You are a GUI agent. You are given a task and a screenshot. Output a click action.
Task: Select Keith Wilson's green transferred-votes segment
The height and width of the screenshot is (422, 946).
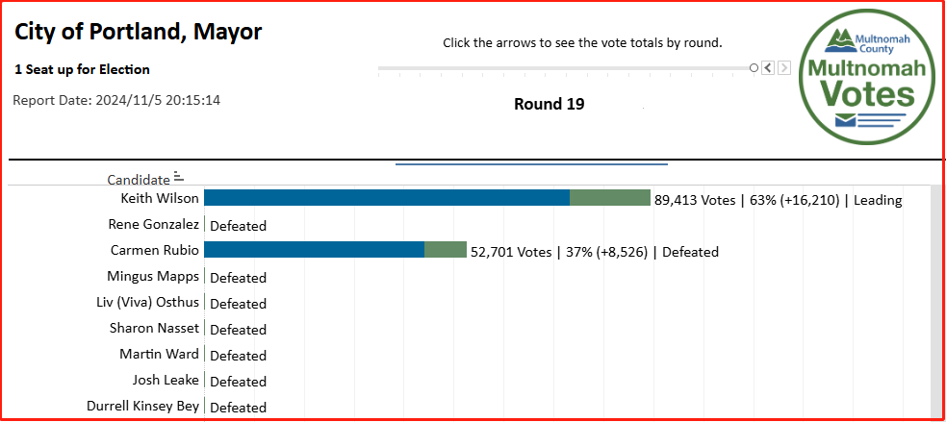point(610,199)
